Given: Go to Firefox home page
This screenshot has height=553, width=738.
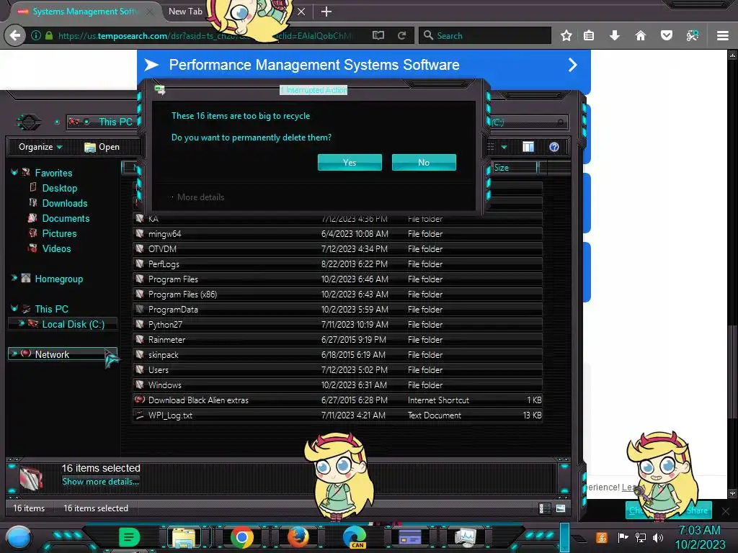Looking at the screenshot, I should tap(640, 35).
